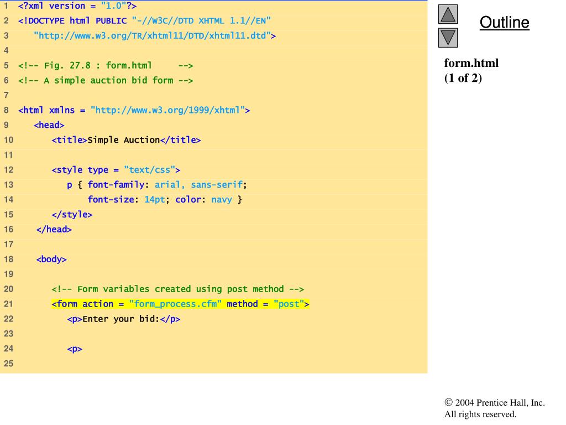Select the "All rights reserved." text
Image resolution: width=566 pixels, height=425 pixels.
coord(480,414)
